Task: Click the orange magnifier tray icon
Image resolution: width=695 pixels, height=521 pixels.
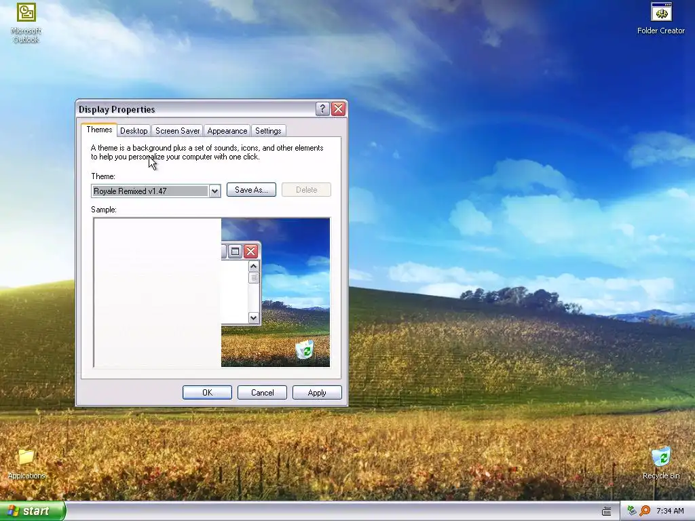Action: (x=645, y=511)
